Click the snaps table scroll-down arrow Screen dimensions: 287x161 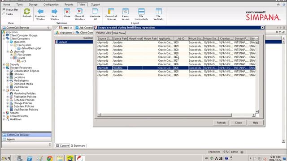(x=257, y=111)
